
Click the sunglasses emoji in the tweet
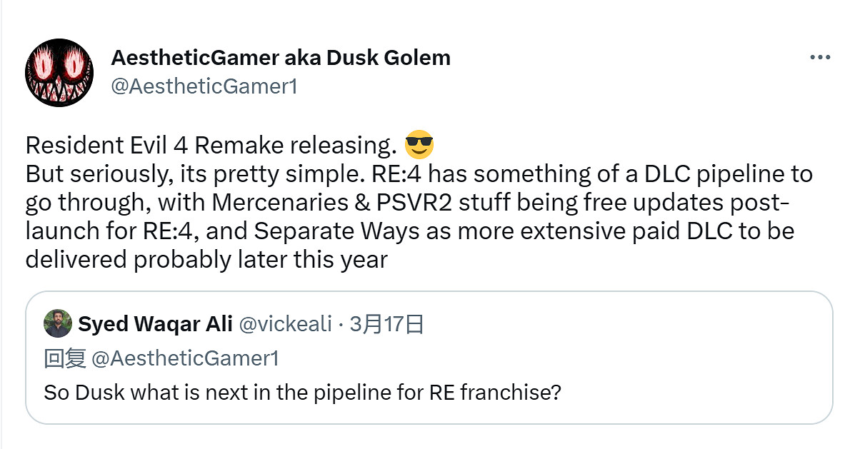(419, 146)
